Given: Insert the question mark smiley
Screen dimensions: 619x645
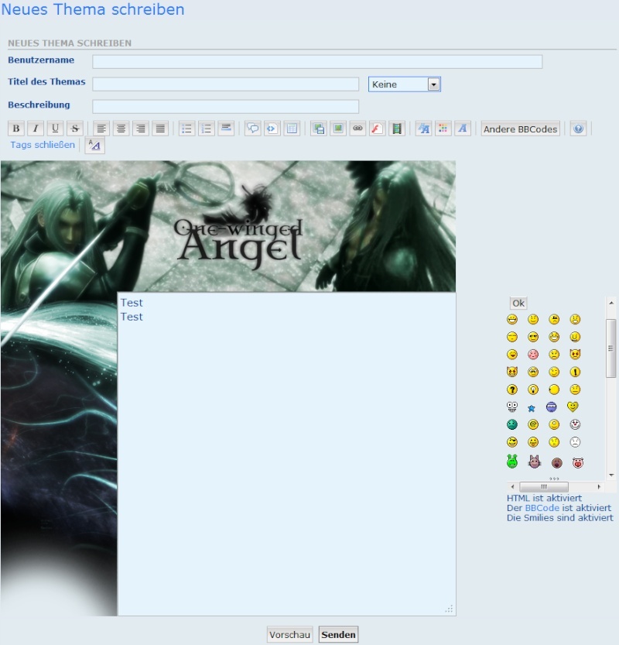Looking at the screenshot, I should (x=512, y=389).
